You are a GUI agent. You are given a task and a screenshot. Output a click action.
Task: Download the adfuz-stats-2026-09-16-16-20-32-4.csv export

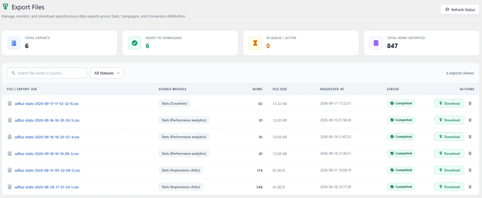[x=449, y=137]
